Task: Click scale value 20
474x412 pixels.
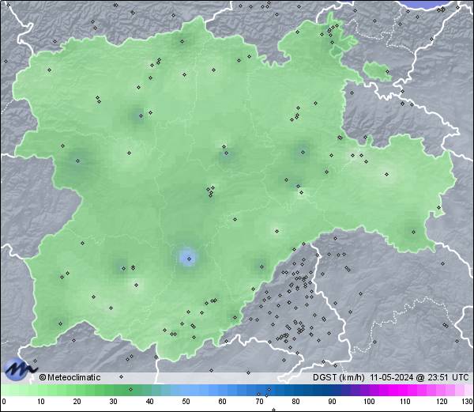Action: [77, 402]
